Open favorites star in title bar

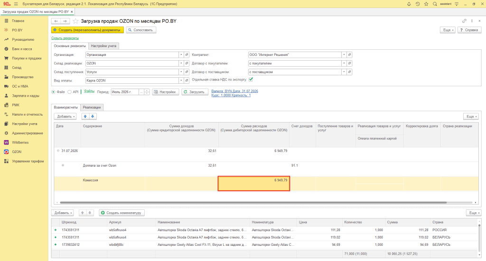[x=426, y=4]
